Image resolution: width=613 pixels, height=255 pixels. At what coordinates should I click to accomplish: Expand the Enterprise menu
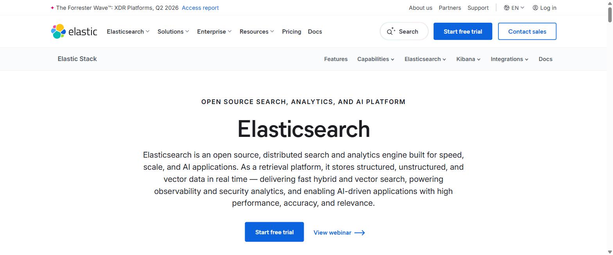coord(214,32)
